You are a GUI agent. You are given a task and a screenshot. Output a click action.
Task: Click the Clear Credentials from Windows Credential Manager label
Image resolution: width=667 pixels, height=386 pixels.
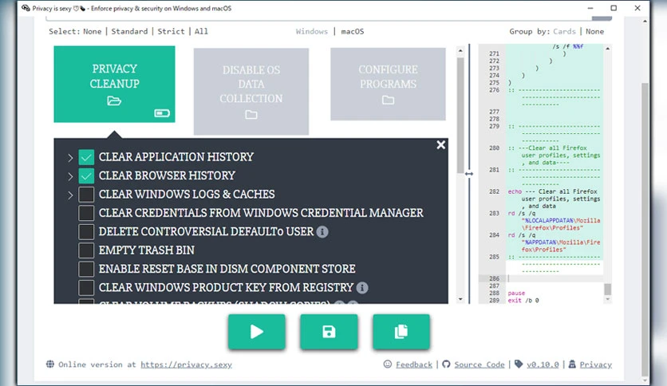[x=261, y=213]
